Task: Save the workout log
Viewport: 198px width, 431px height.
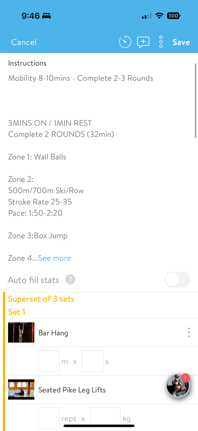Action: point(181,42)
